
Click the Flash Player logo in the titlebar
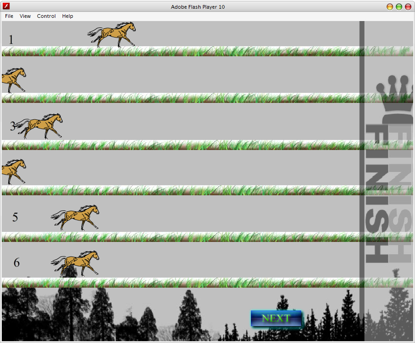tap(5, 6)
